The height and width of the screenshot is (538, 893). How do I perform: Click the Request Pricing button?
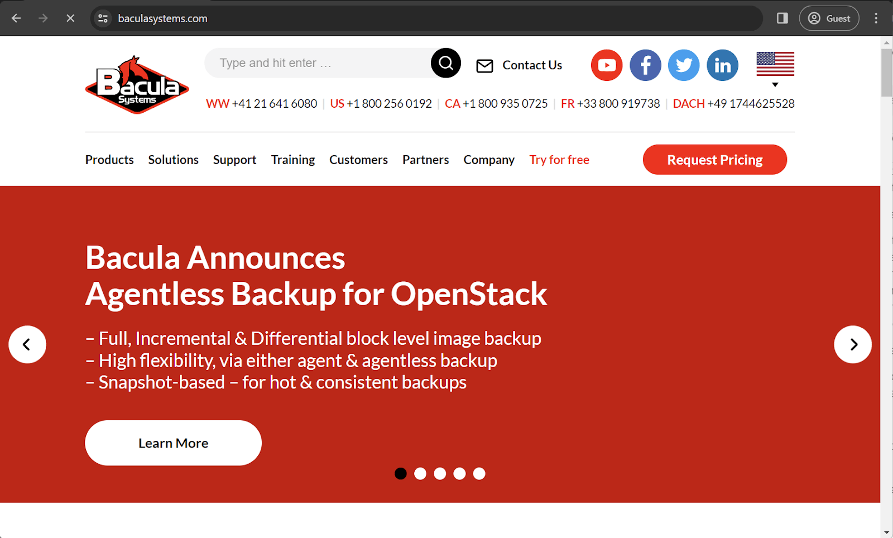tap(714, 160)
